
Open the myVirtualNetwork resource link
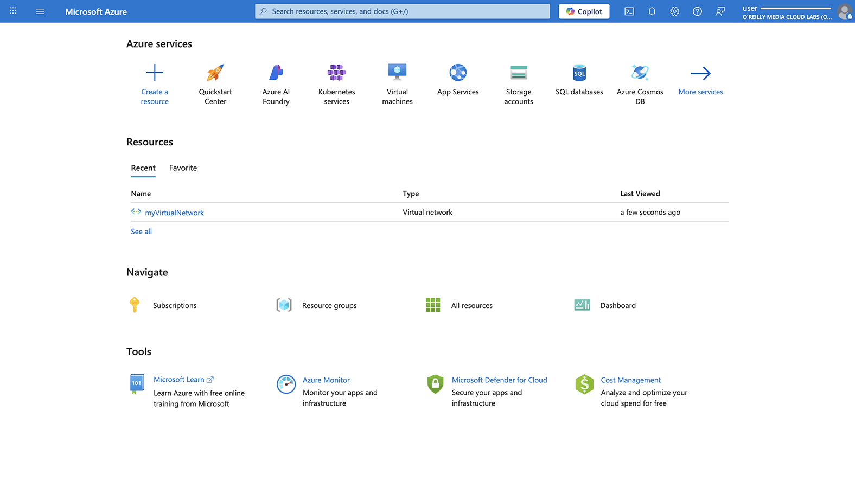[x=175, y=213]
